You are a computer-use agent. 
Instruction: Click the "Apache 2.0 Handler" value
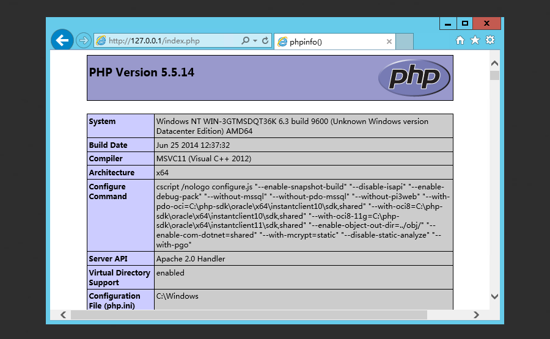tap(191, 259)
